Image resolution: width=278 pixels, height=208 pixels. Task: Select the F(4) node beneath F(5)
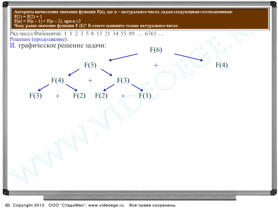pyautogui.click(x=57, y=80)
